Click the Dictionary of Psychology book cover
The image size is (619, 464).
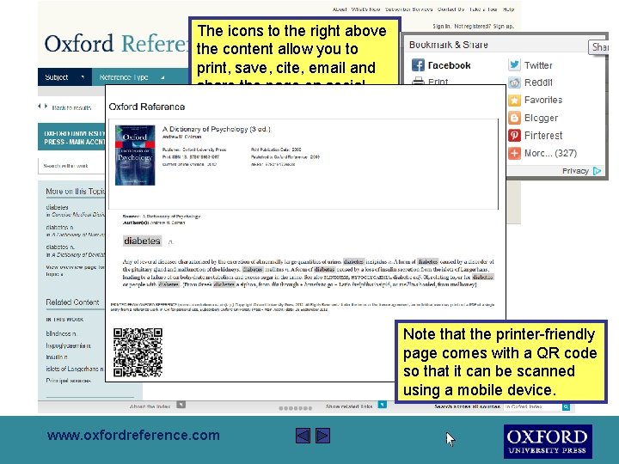(x=135, y=155)
